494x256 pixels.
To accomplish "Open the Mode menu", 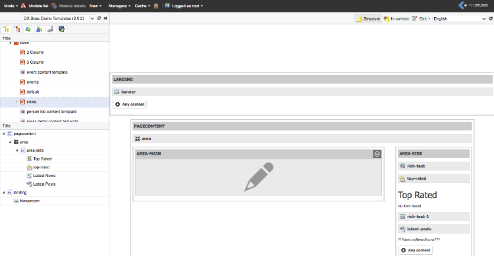I will (11, 6).
